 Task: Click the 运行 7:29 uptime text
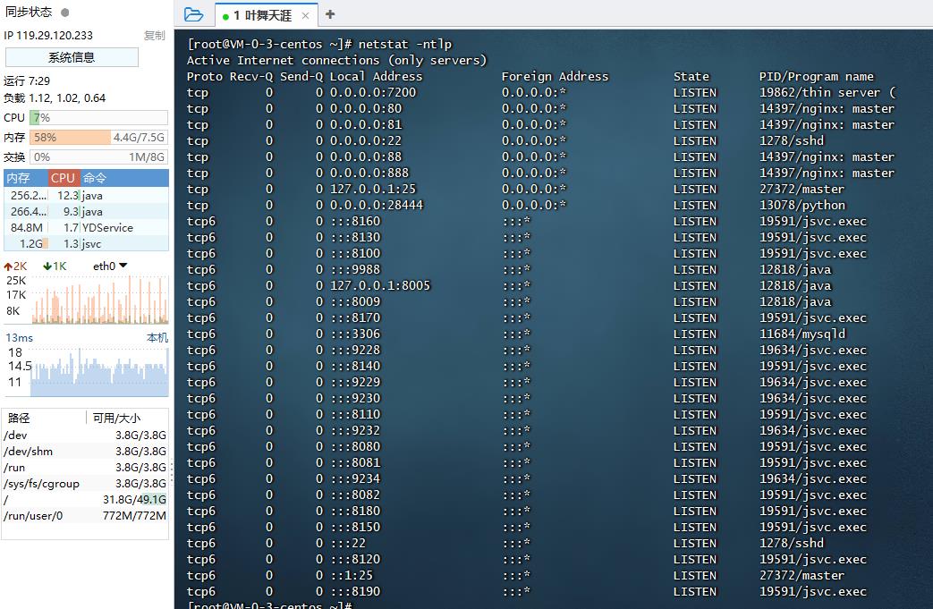tap(27, 80)
